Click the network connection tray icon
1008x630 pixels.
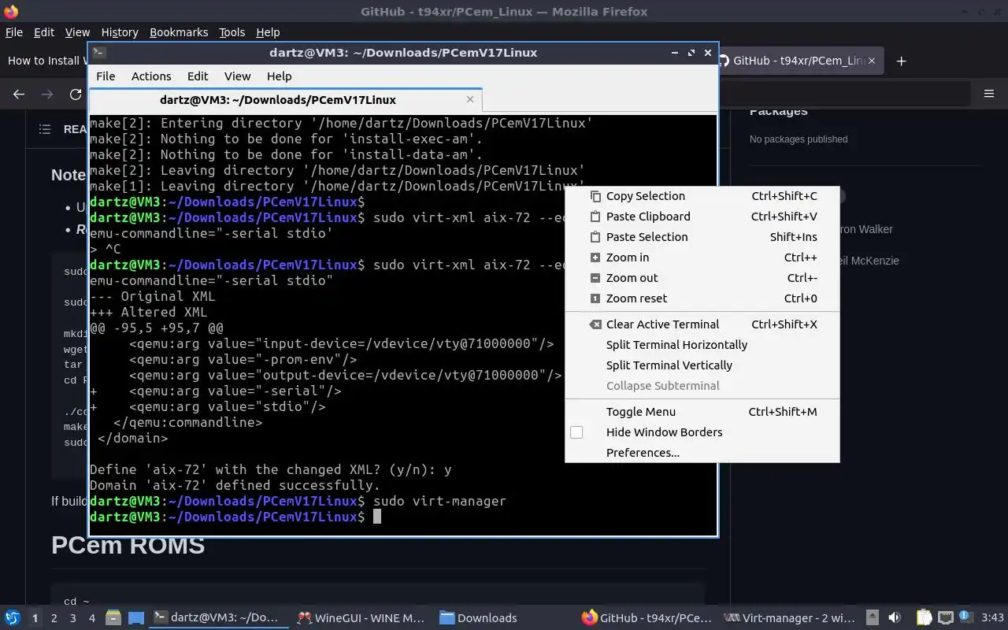coord(946,618)
